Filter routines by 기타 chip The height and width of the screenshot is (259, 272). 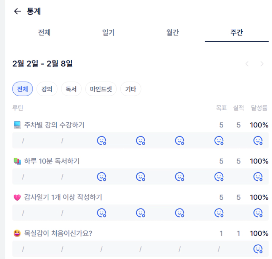click(130, 89)
